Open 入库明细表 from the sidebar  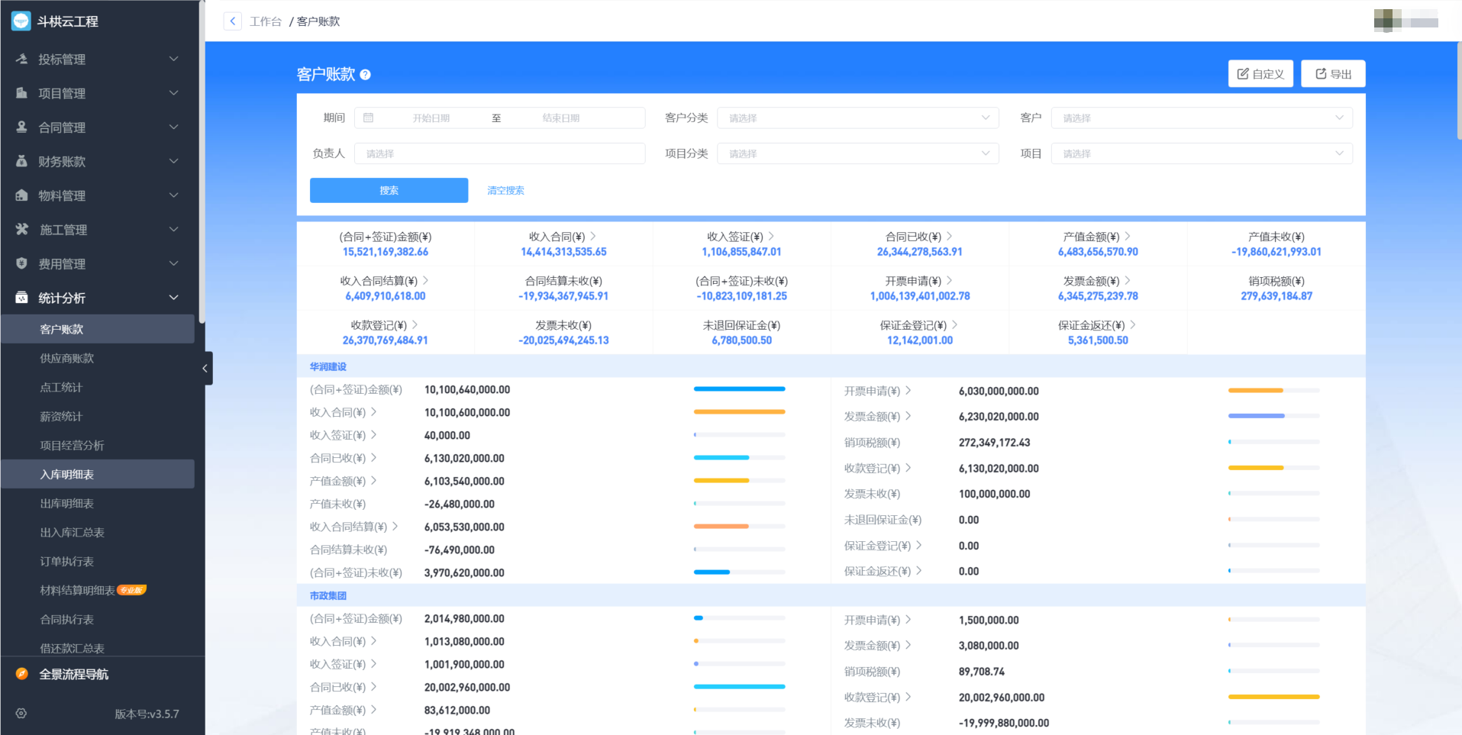click(67, 474)
